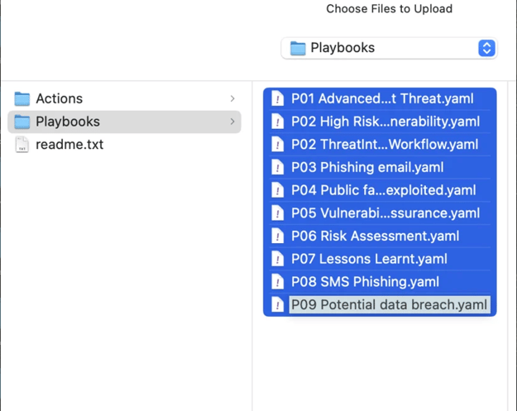This screenshot has width=517, height=411.
Task: Click the Playbooks folder icon in sidebar list
Action: (x=22, y=122)
